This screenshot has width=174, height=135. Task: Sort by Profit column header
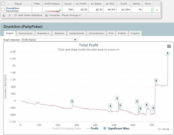[124, 4]
